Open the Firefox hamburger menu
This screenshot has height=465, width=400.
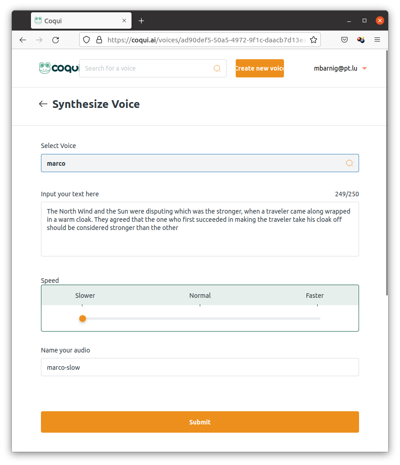(377, 40)
